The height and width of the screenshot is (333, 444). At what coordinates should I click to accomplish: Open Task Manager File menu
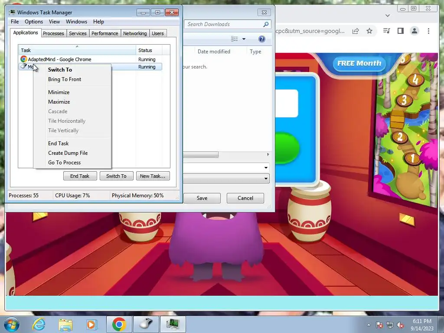pyautogui.click(x=15, y=22)
